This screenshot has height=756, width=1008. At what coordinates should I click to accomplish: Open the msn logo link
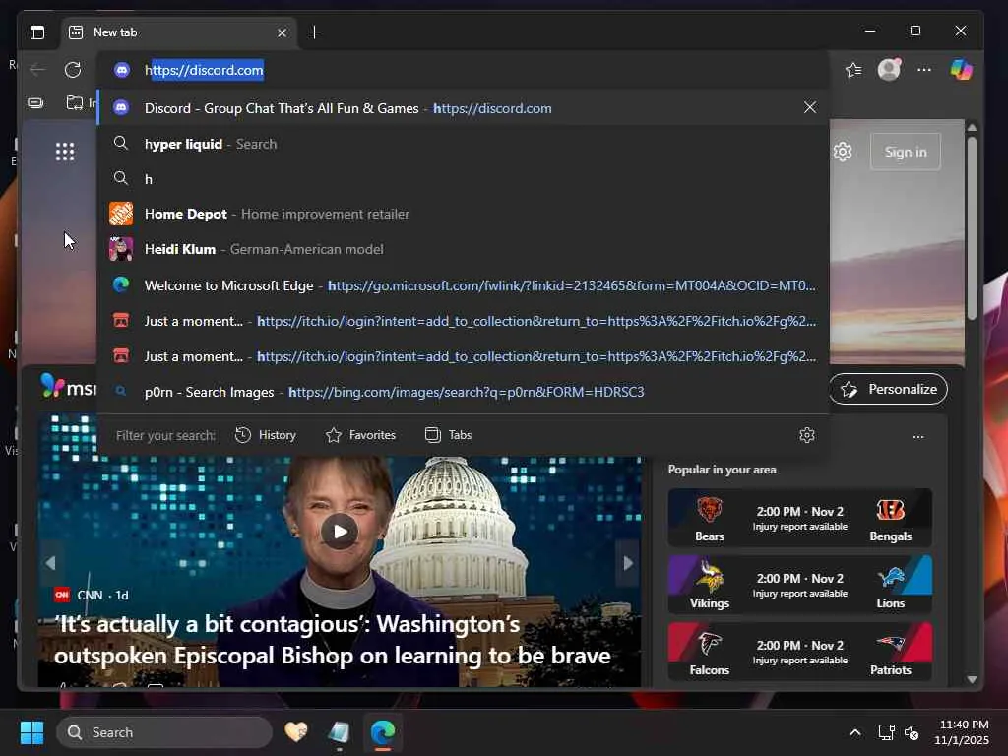[x=68, y=386]
